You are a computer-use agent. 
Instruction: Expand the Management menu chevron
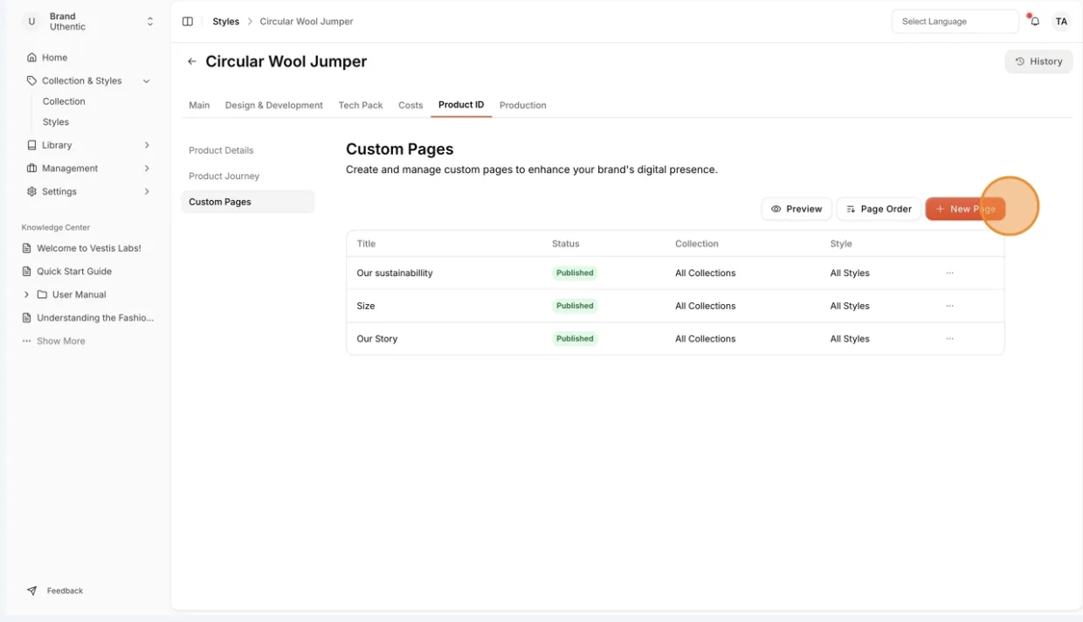point(146,169)
